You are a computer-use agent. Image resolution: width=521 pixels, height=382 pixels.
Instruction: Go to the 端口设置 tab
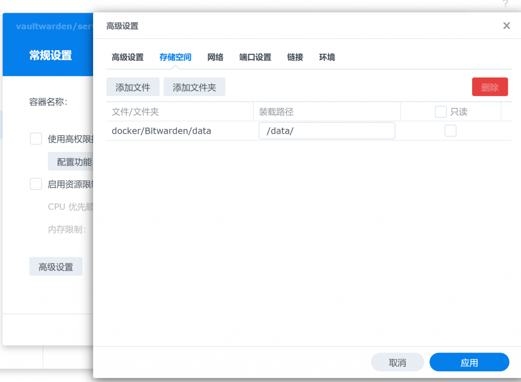[255, 57]
